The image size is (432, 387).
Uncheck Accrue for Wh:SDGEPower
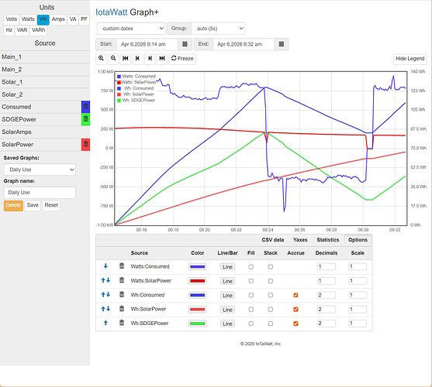295,324
